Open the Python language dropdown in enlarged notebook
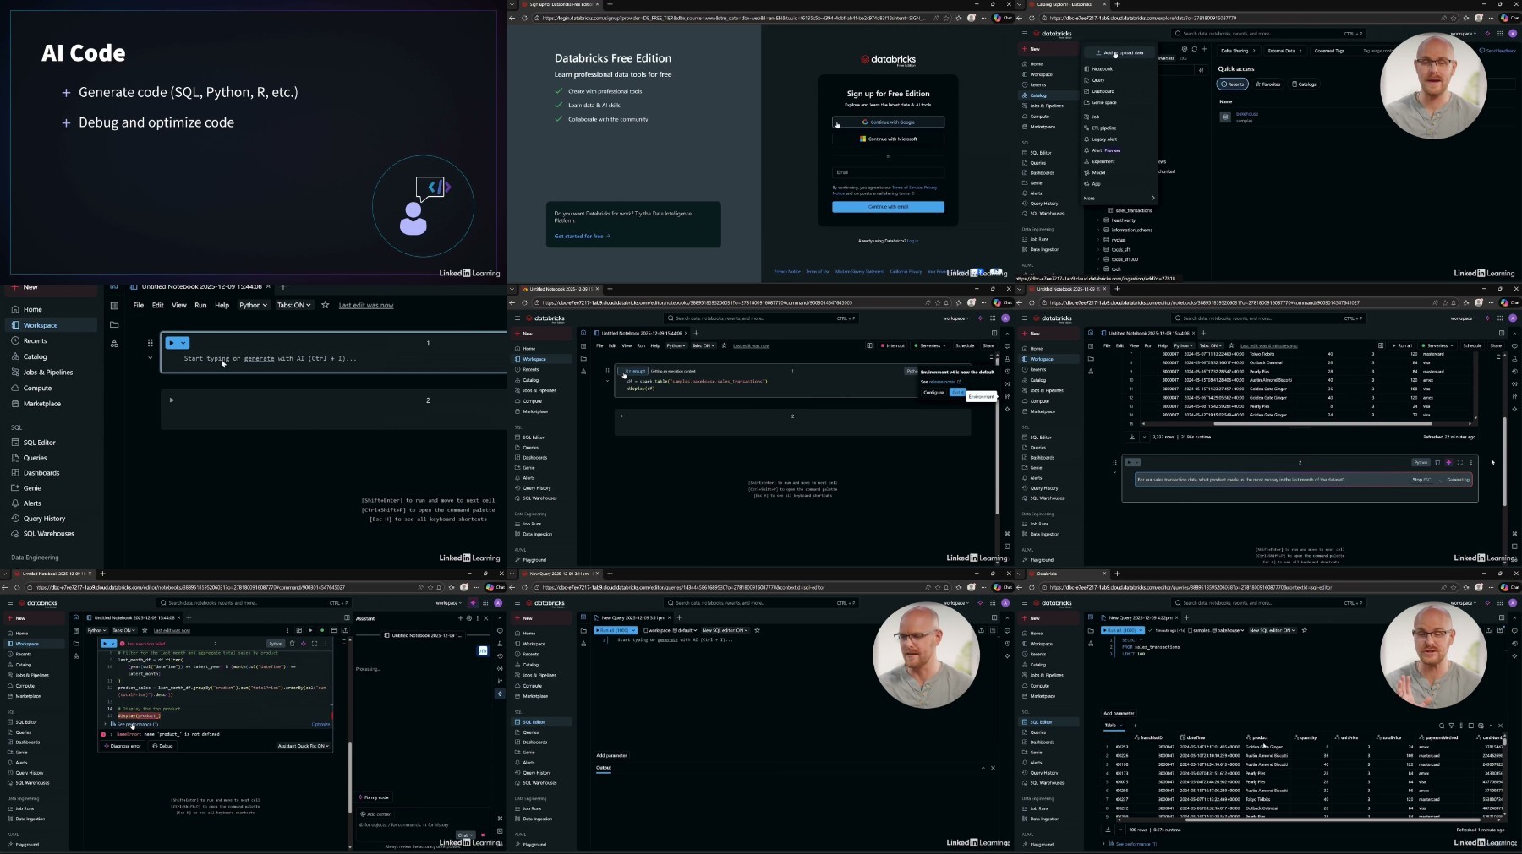Viewport: 1522px width, 854px height. click(x=253, y=305)
